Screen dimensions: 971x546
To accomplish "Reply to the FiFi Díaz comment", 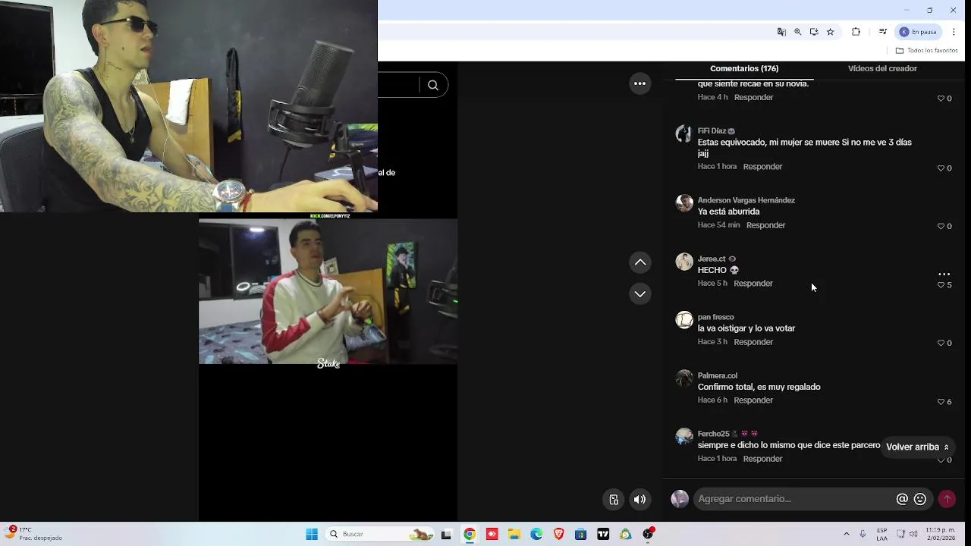I will (x=762, y=167).
